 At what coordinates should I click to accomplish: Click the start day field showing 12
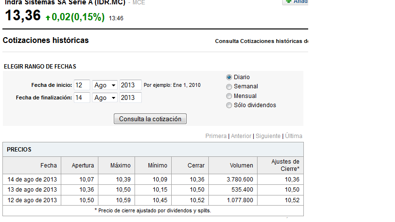point(82,85)
